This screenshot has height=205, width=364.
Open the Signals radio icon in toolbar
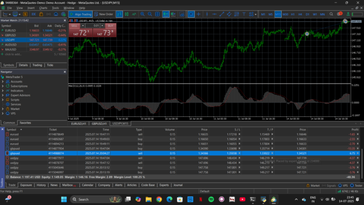click(49, 14)
